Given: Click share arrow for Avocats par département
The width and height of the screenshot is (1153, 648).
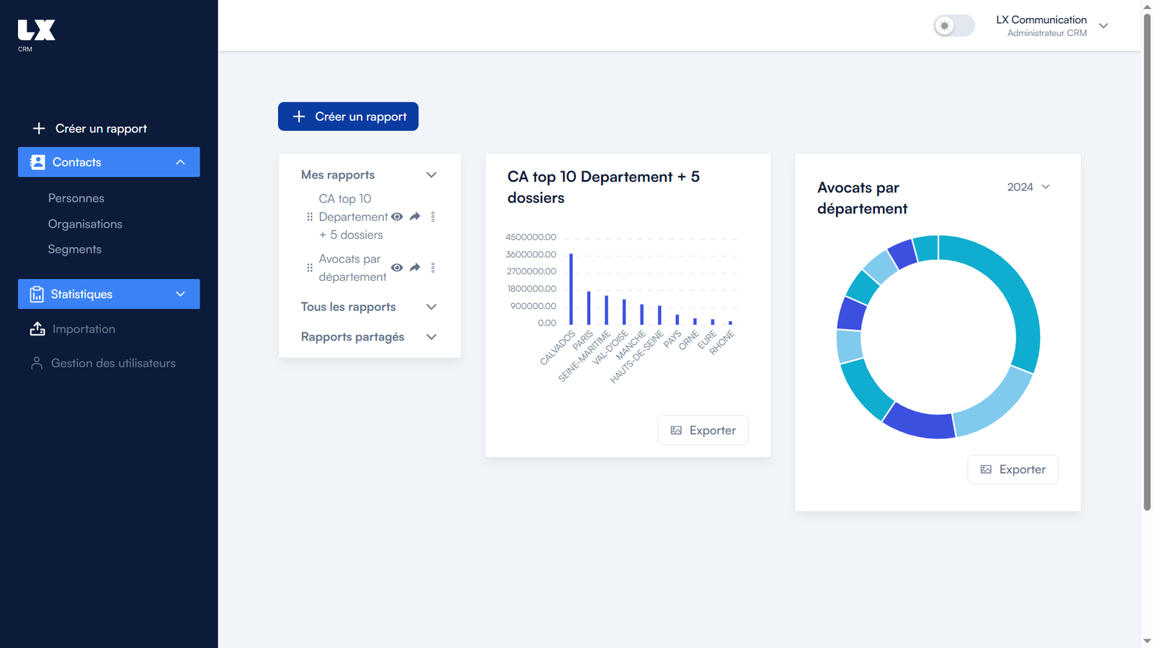Looking at the screenshot, I should tap(415, 268).
